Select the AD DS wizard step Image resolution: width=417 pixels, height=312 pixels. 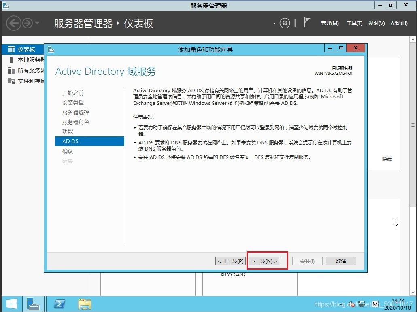(x=89, y=141)
